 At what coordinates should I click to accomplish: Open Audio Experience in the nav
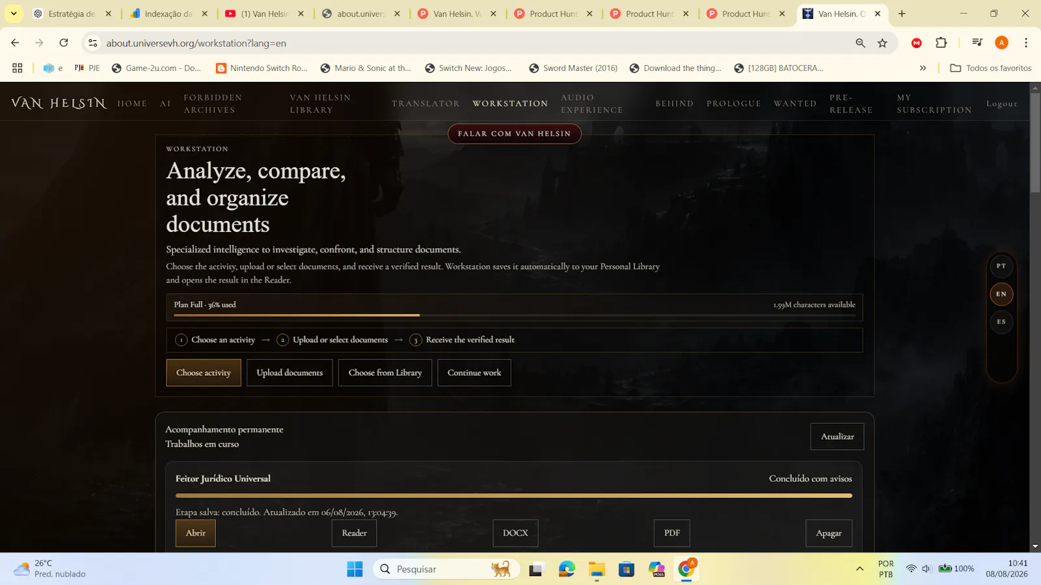(592, 103)
